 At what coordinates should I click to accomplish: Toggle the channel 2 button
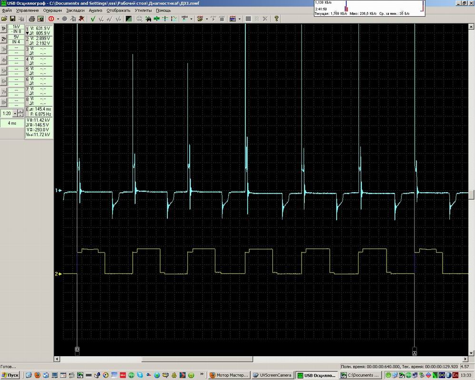(x=4, y=39)
